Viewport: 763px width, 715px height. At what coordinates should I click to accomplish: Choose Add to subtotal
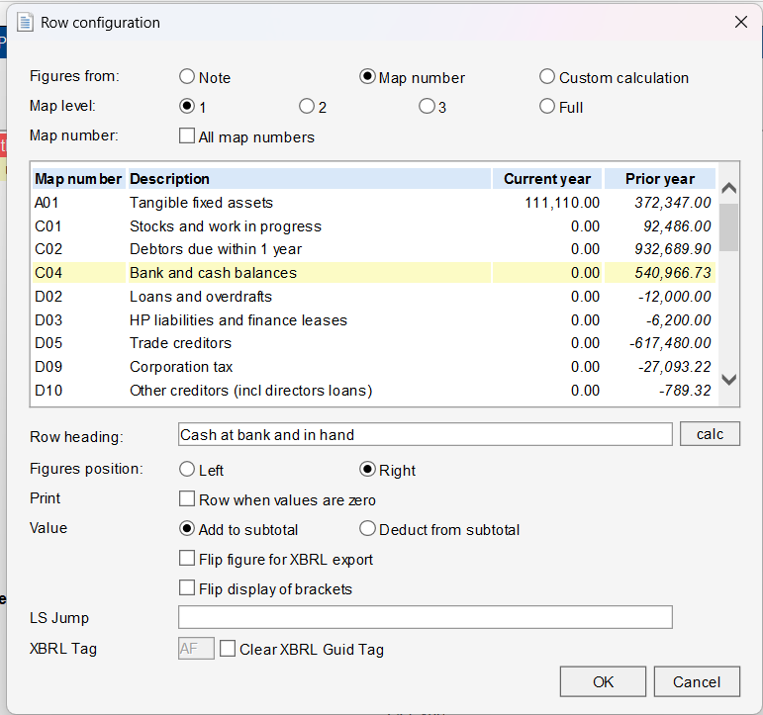[x=187, y=529]
